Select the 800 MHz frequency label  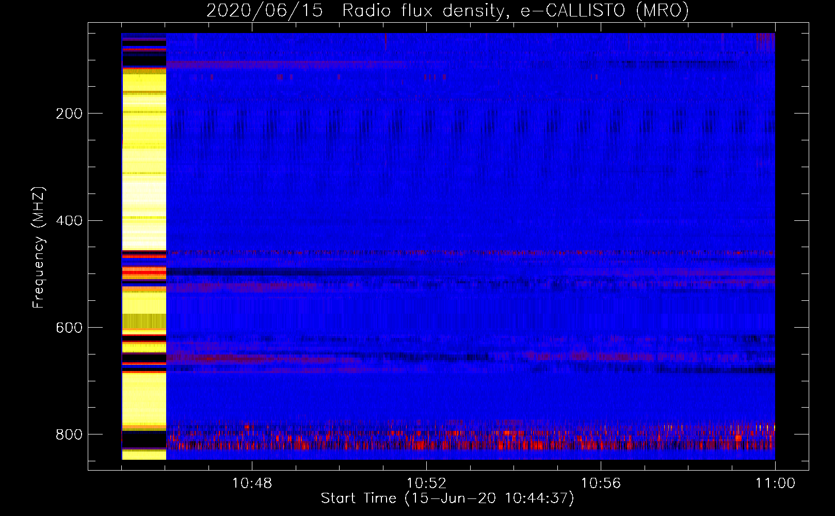69,434
